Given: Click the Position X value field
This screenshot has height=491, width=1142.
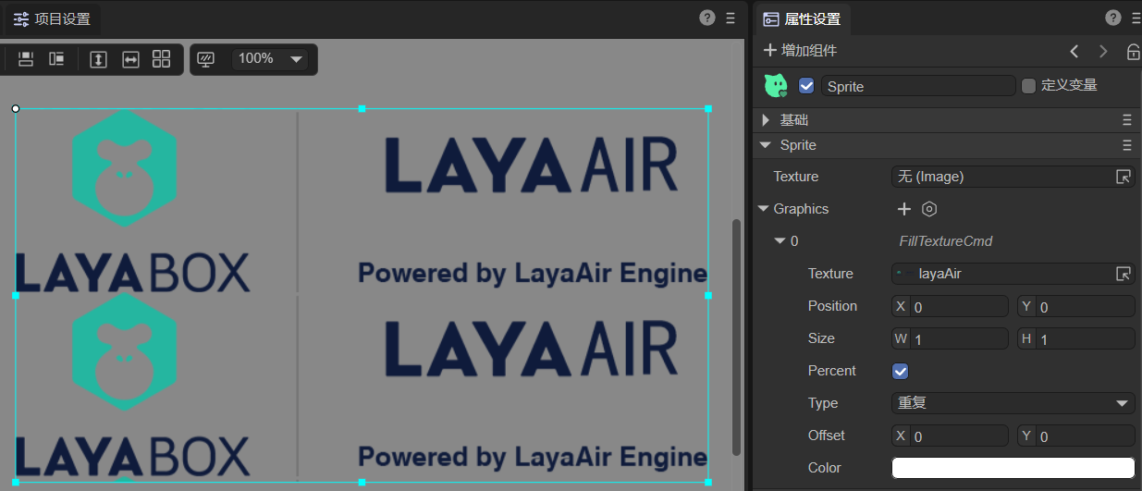Looking at the screenshot, I should (x=960, y=307).
